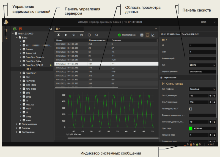Open the Тип графика dropdown
Image resolution: width=220 pixels, height=157 pixels.
click(202, 89)
